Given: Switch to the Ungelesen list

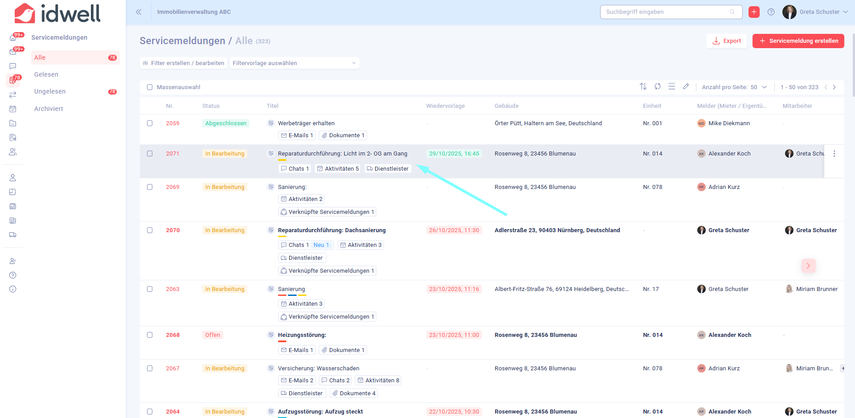Looking at the screenshot, I should [50, 91].
